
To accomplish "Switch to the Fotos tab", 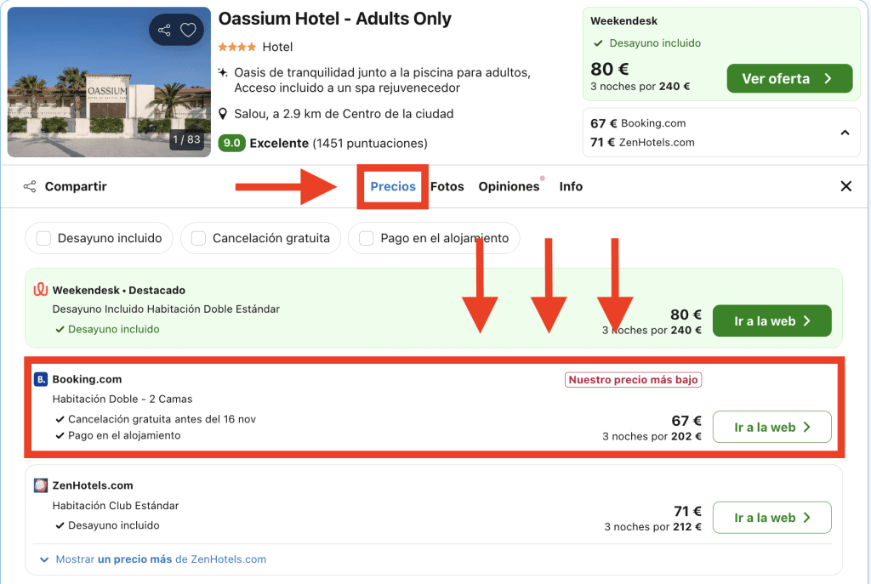I will click(447, 186).
